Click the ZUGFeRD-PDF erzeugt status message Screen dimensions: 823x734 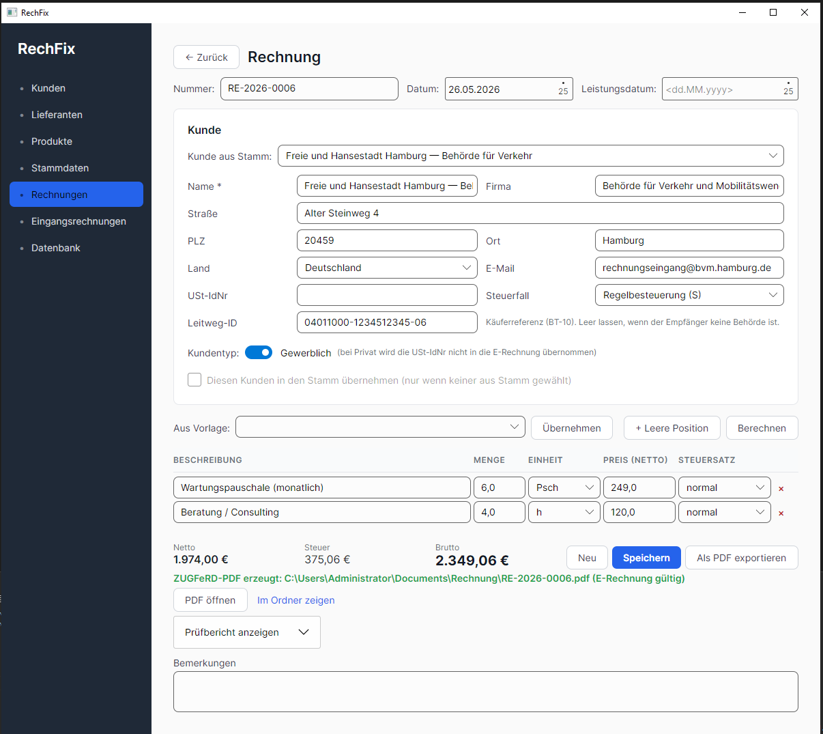click(x=429, y=578)
